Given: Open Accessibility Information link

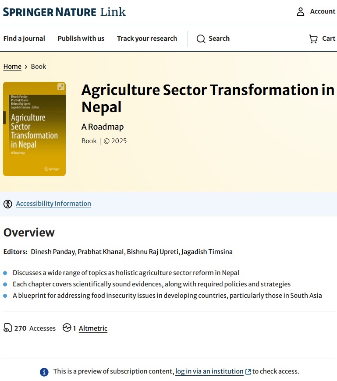Looking at the screenshot, I should (x=53, y=204).
